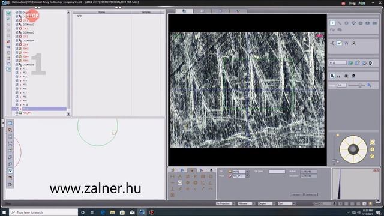The image size is (384, 216).
Task: Toggle checkbox for CIR2
Action: (17, 28)
